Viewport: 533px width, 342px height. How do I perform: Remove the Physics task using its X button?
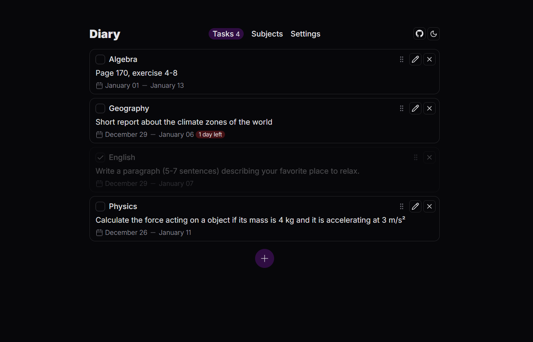[x=429, y=206]
